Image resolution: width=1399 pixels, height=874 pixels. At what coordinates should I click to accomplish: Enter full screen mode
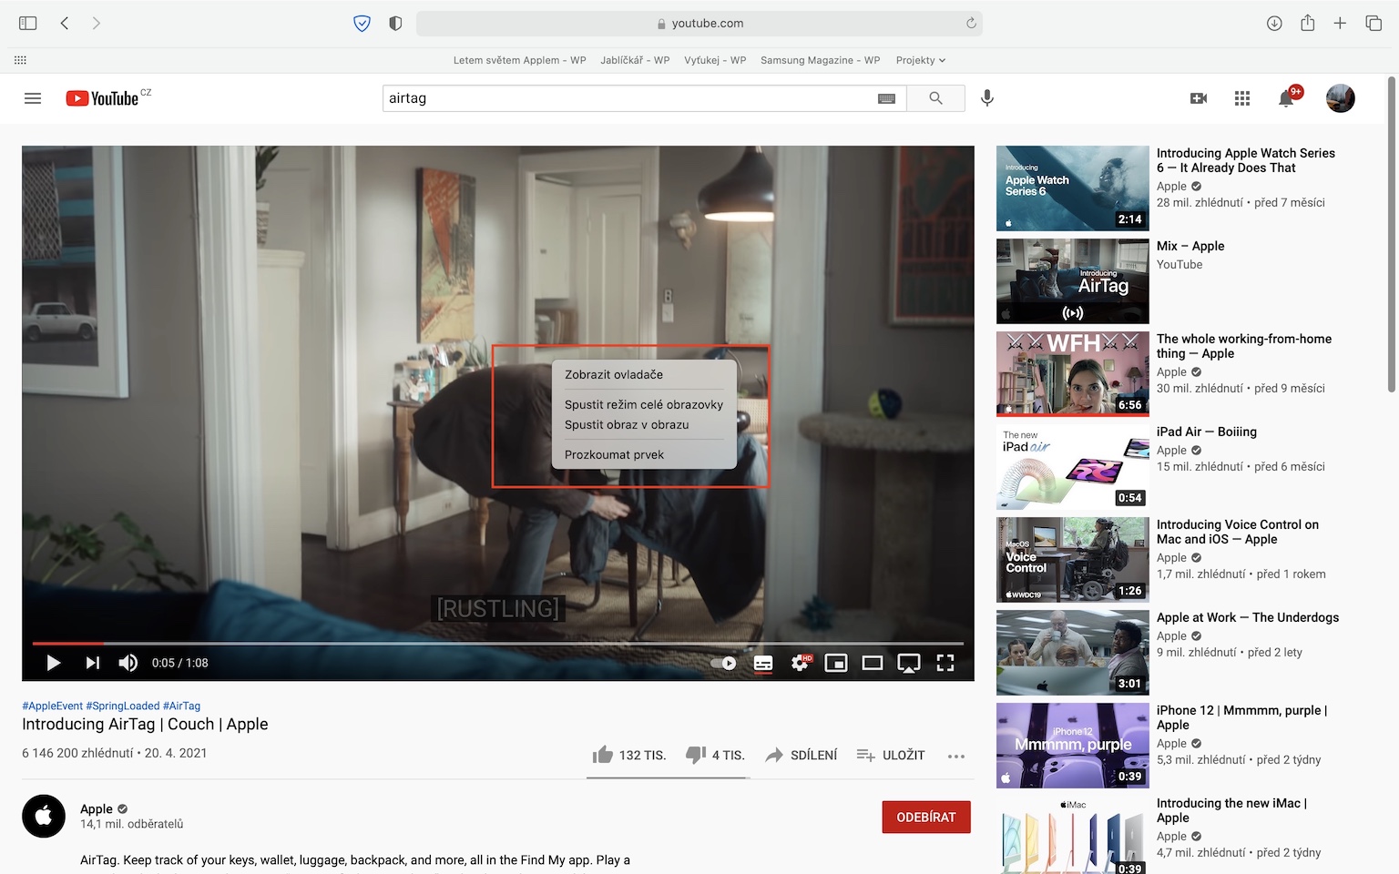point(945,663)
